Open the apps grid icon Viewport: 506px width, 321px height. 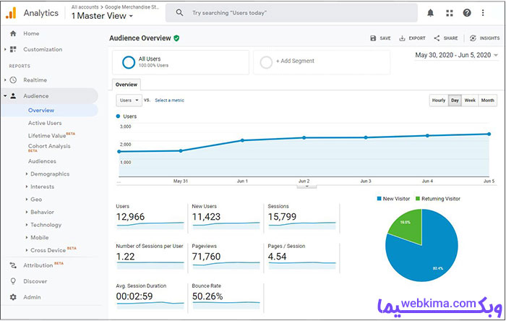(449, 13)
